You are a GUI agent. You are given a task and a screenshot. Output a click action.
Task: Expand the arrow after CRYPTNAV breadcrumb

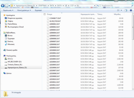(48, 6)
